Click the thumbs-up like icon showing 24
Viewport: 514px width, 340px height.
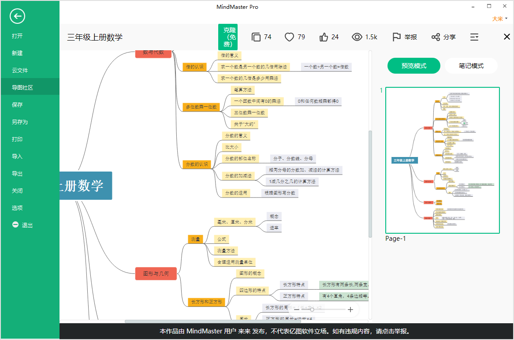[x=324, y=37]
